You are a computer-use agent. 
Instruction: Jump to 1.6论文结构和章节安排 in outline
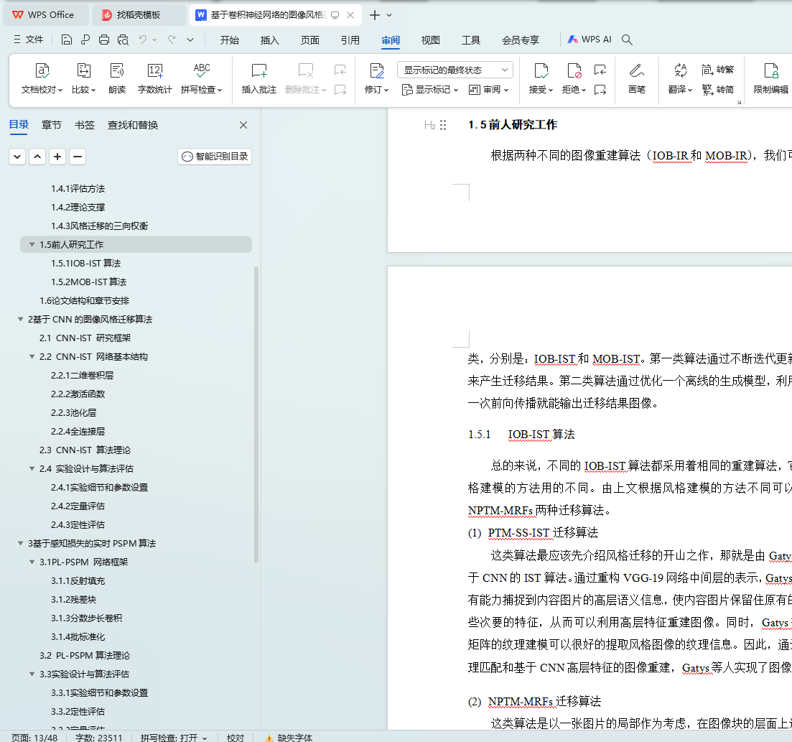pyautogui.click(x=84, y=301)
